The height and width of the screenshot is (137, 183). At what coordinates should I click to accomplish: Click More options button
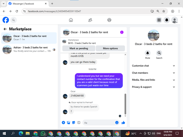[x=111, y=48]
